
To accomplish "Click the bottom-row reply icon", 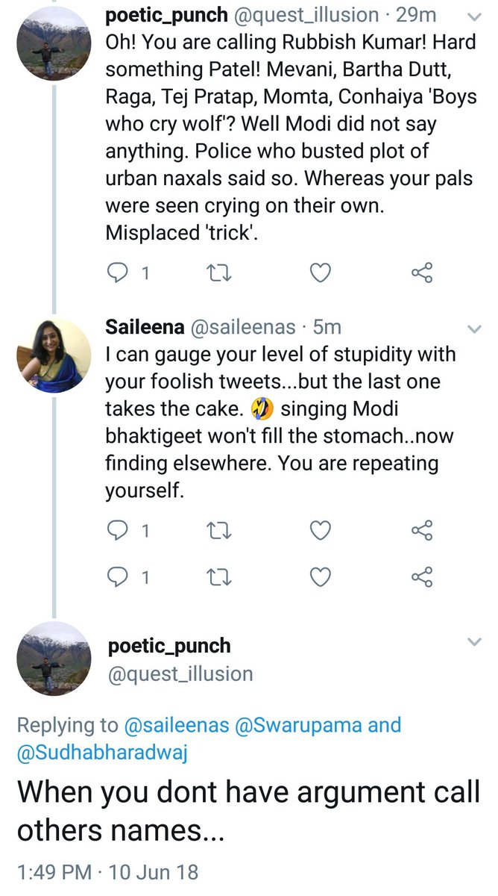I will point(119,577).
